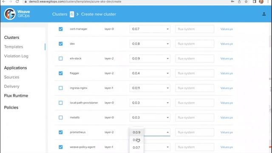Image resolution: width=272 pixels, height=153 pixels.
Task: Open Sources in the sidebar
Action: click(11, 77)
